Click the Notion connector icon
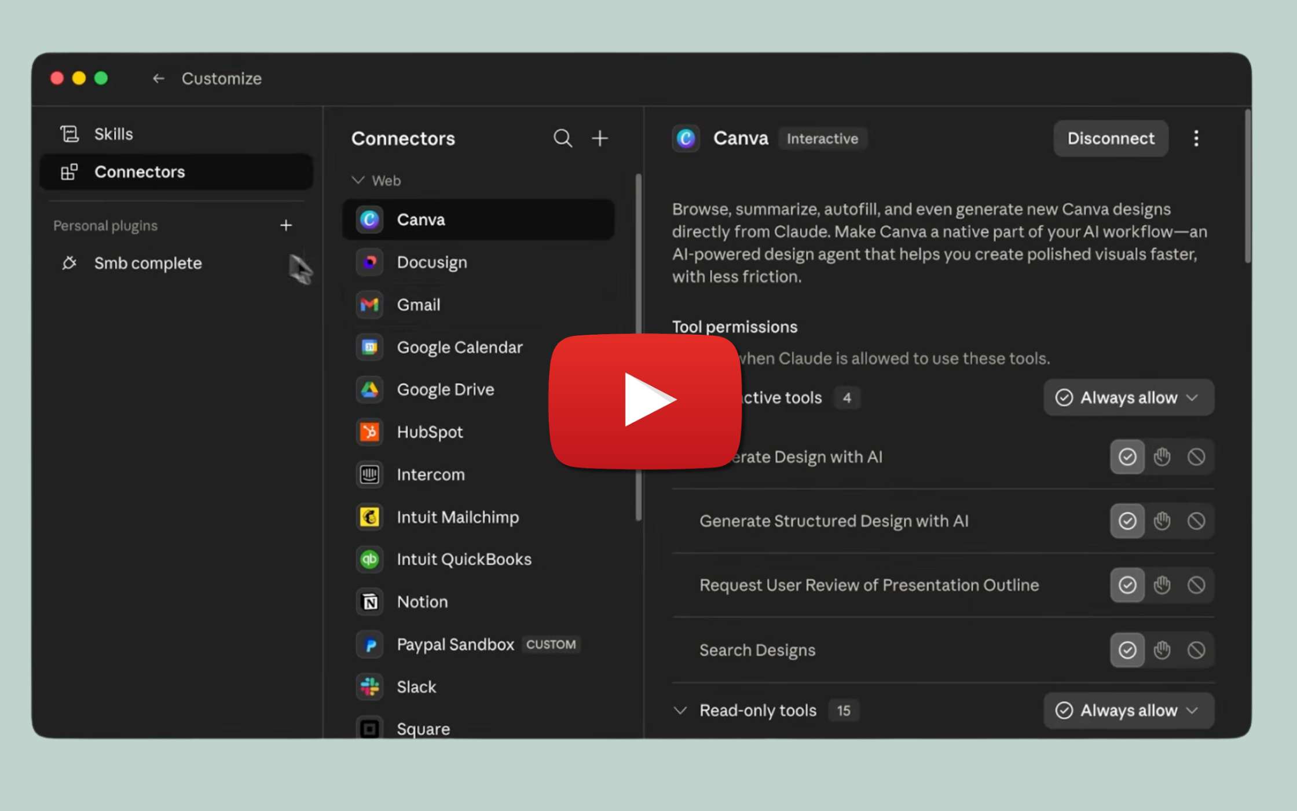The height and width of the screenshot is (811, 1297). (x=369, y=602)
